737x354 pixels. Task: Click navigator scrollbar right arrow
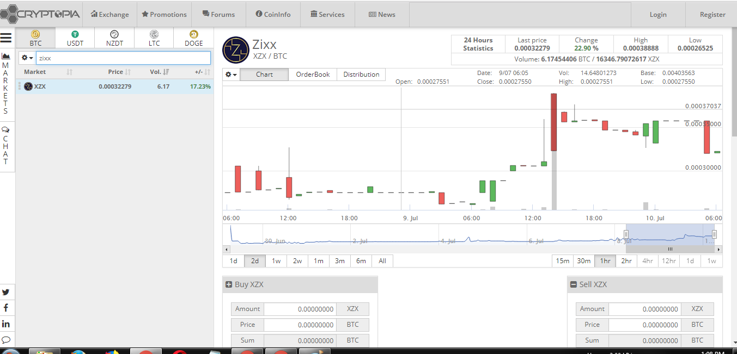point(719,249)
